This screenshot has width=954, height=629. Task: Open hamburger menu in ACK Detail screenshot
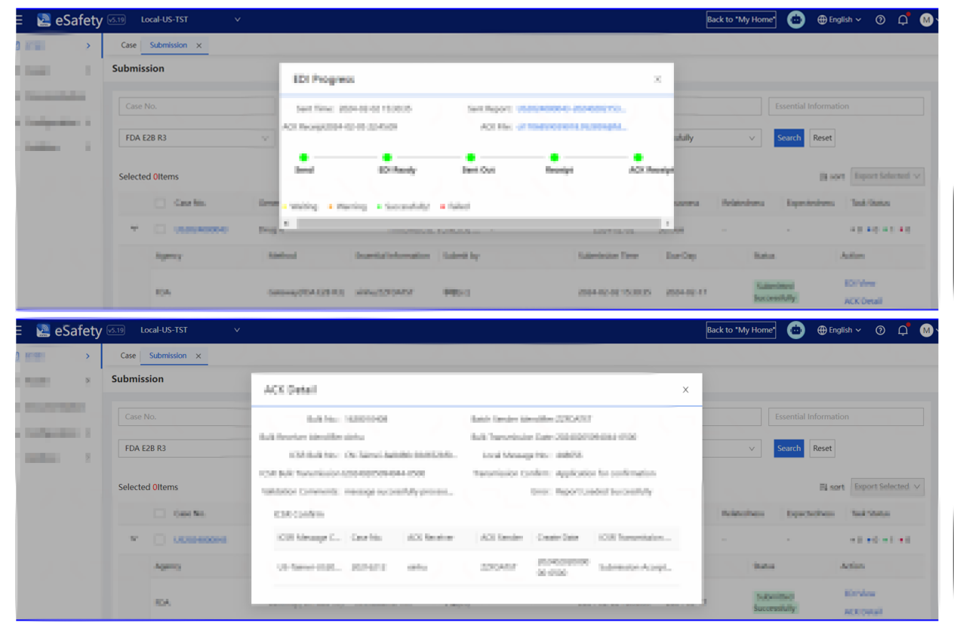click(x=19, y=331)
